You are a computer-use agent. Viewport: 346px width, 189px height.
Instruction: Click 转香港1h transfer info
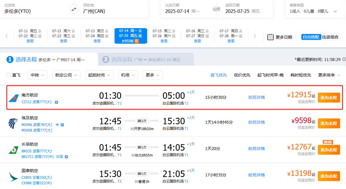click(x=142, y=182)
